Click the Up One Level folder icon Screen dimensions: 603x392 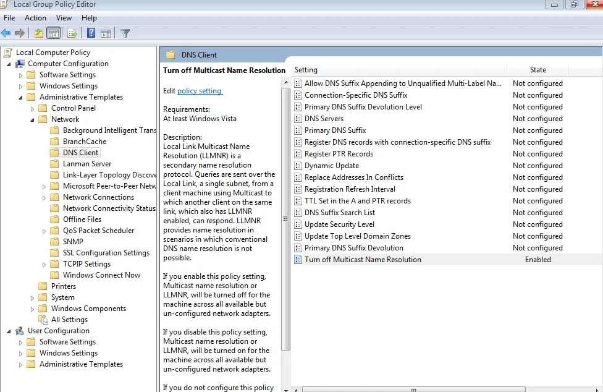pos(39,33)
